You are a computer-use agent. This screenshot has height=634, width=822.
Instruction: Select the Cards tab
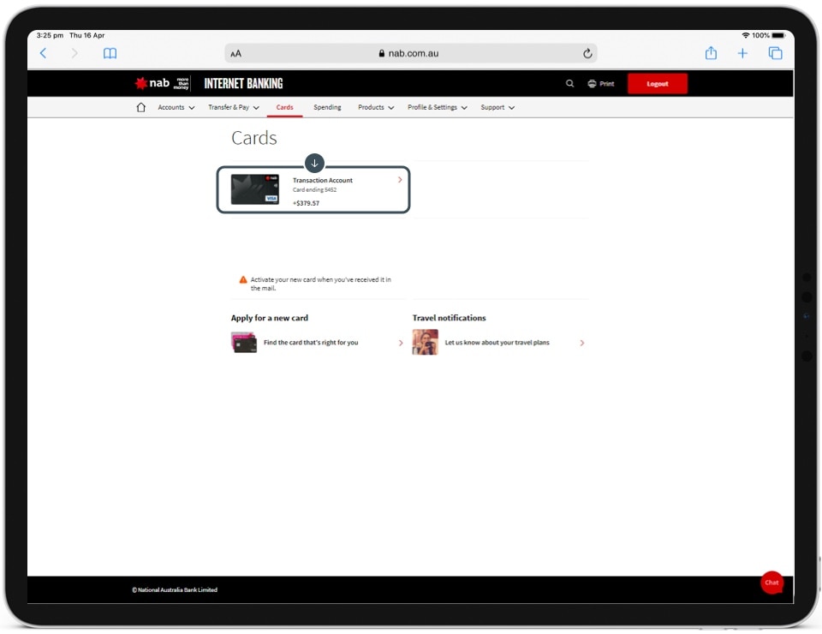[x=284, y=108]
